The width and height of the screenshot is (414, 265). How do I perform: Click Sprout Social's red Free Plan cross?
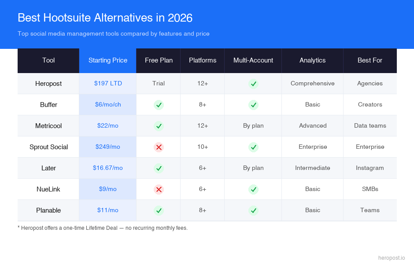(159, 147)
